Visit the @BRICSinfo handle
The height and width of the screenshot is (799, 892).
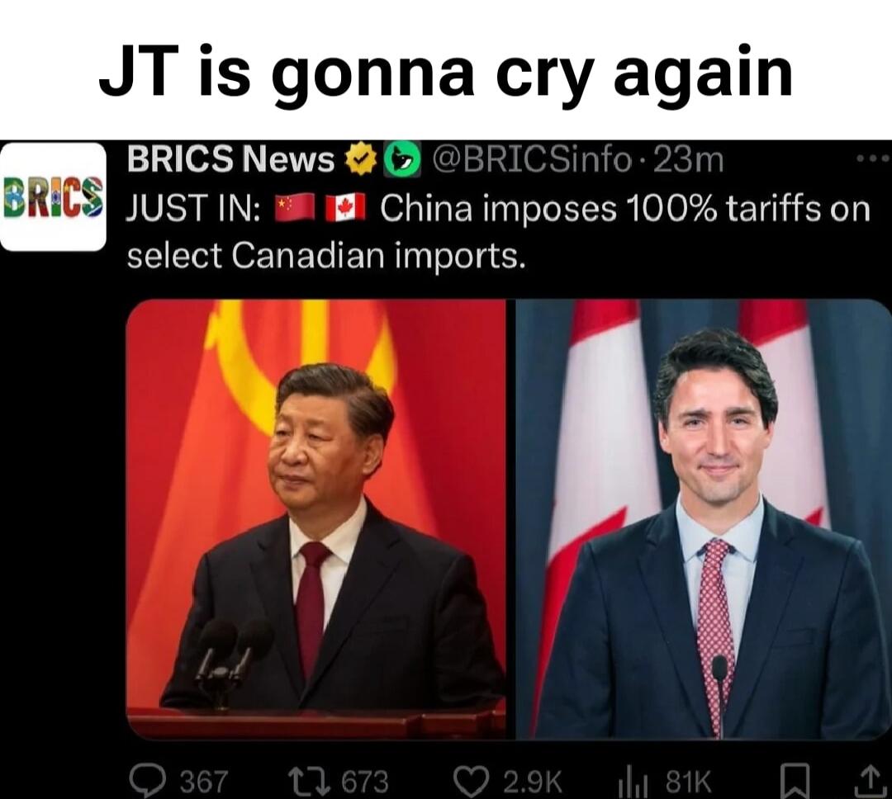(x=532, y=160)
